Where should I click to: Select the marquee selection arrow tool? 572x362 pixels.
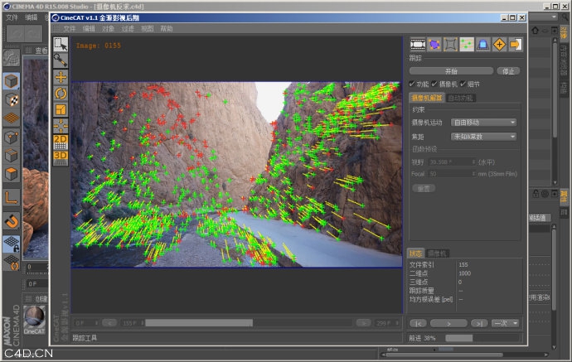[61, 44]
